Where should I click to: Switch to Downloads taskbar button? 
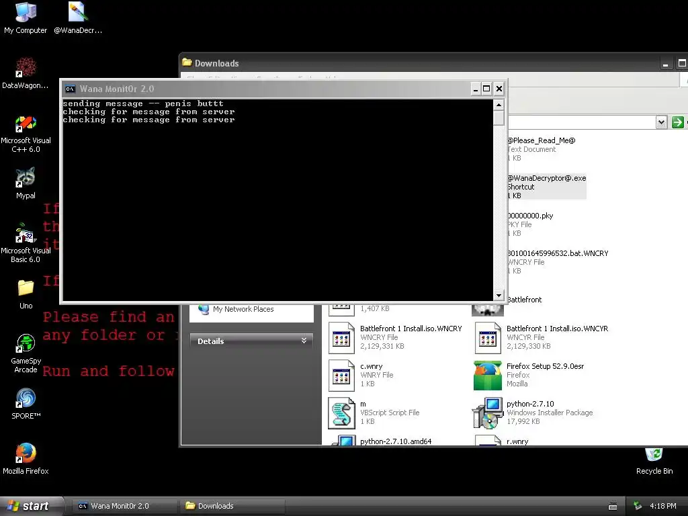[232, 506]
